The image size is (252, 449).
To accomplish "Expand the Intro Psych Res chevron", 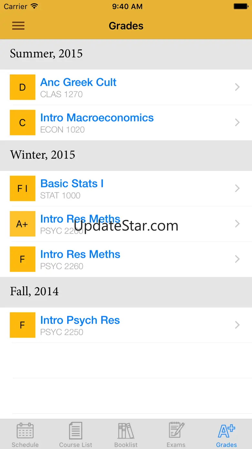I will tap(237, 325).
